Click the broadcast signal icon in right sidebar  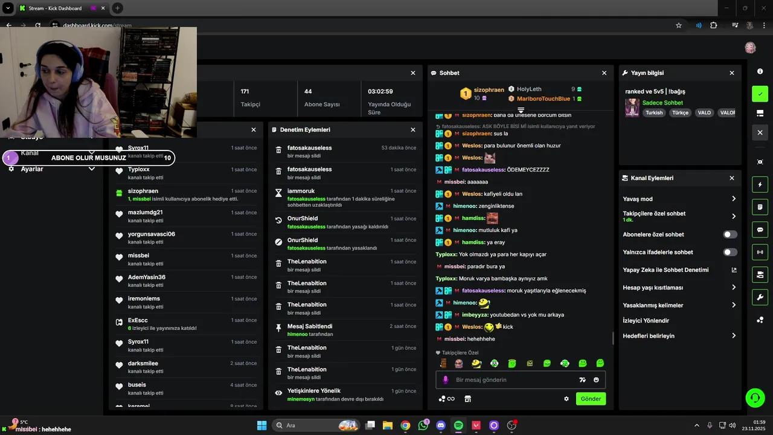tap(760, 252)
